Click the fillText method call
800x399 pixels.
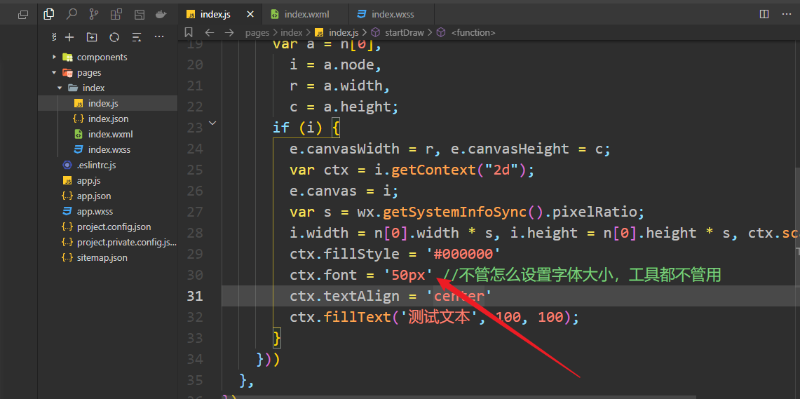point(357,317)
